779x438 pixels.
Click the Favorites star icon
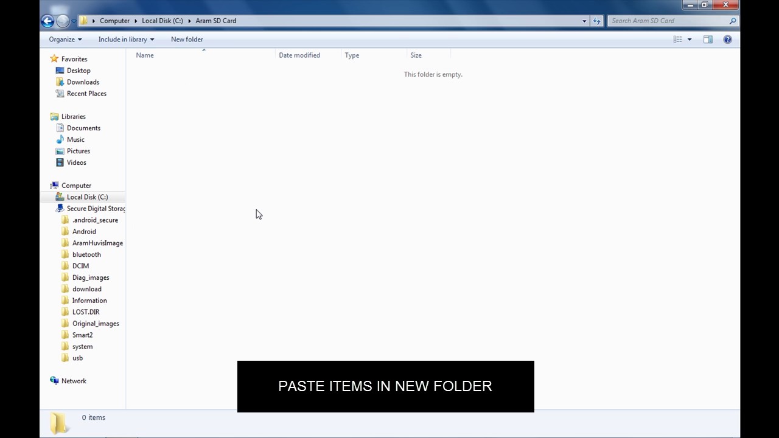[x=54, y=59]
